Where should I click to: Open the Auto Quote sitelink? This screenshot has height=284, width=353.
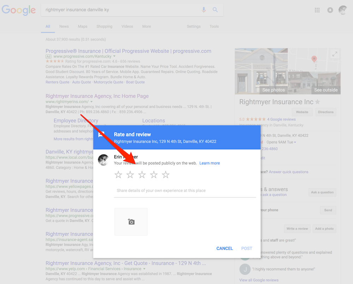[82, 82]
